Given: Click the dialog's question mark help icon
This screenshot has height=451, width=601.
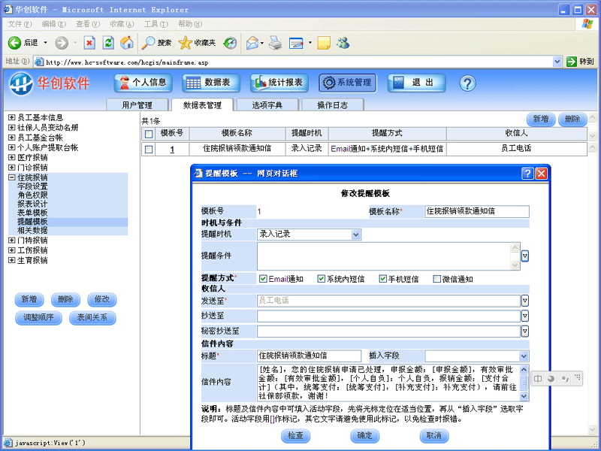Looking at the screenshot, I should (527, 174).
